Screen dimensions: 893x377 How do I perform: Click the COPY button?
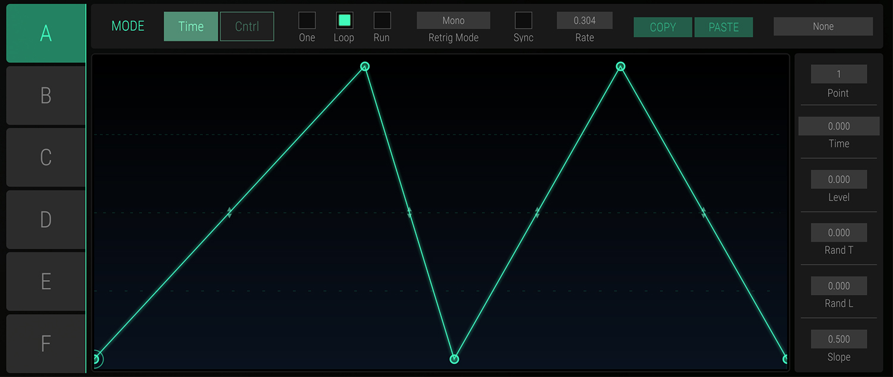point(663,27)
